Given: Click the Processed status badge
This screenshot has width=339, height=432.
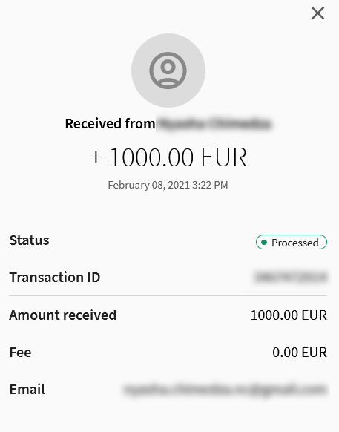Looking at the screenshot, I should [292, 242].
